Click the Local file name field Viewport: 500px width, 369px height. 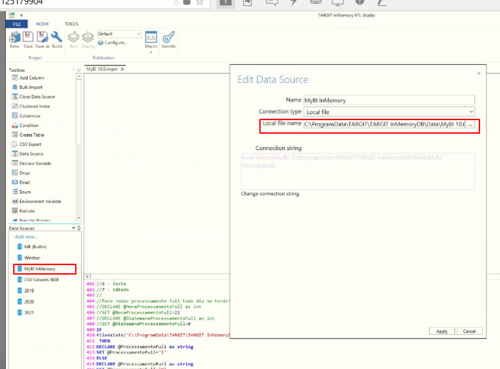click(x=384, y=124)
